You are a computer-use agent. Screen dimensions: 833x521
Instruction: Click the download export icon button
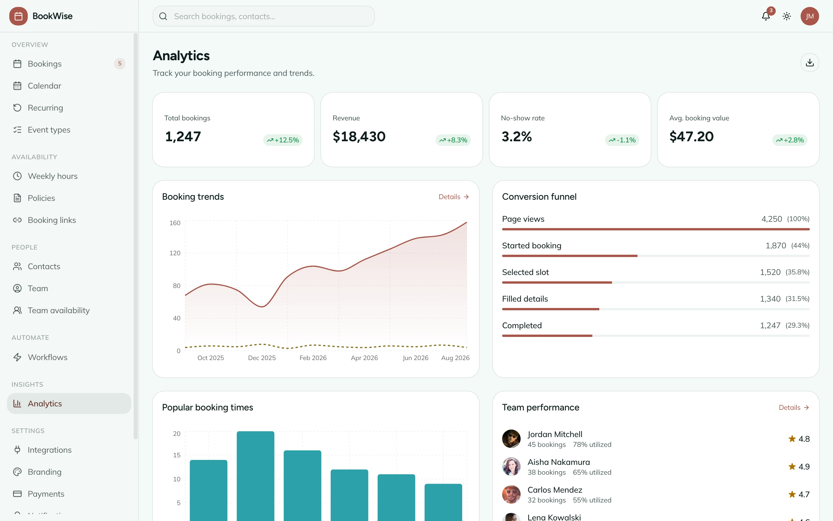click(810, 62)
